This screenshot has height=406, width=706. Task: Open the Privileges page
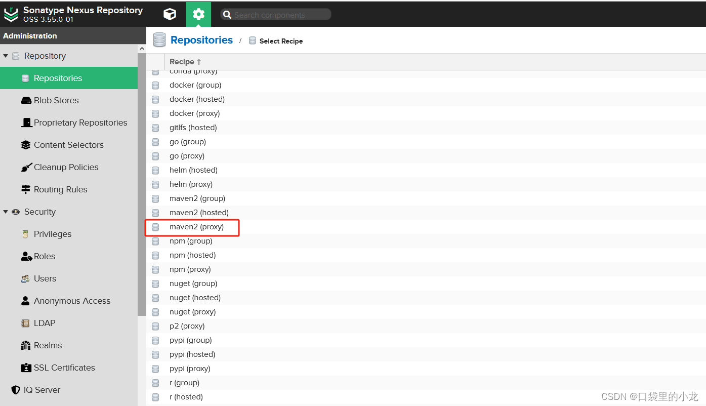click(69, 234)
